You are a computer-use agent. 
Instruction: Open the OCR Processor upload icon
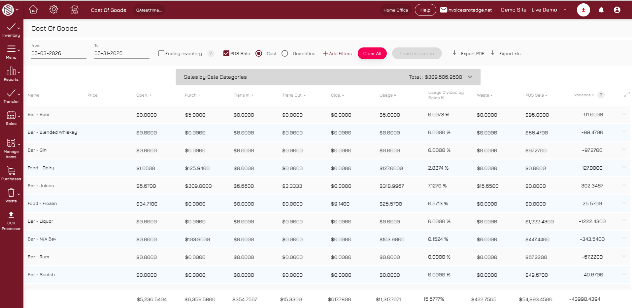coord(11,215)
